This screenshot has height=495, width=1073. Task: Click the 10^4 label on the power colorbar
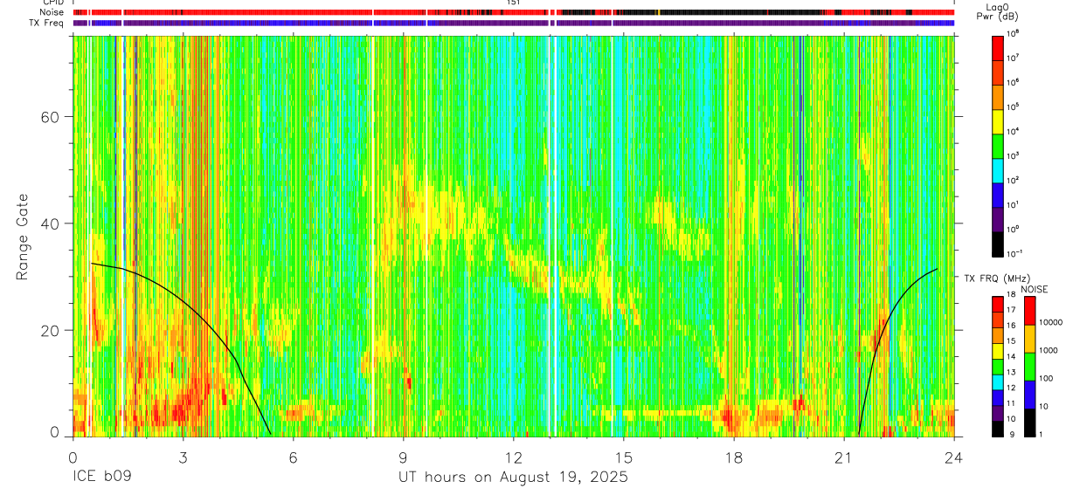coord(1013,131)
